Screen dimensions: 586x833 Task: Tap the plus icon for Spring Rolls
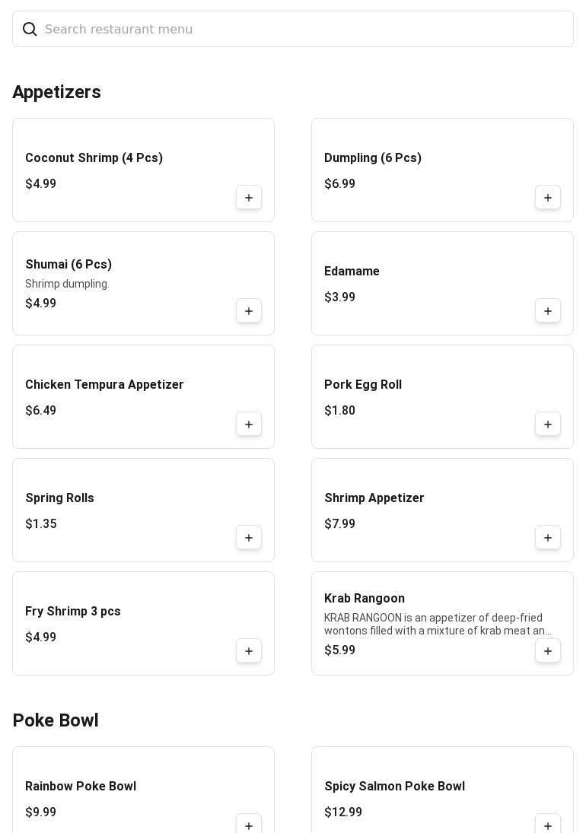tap(249, 538)
